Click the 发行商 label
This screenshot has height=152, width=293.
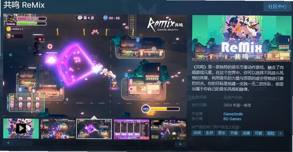(x=197, y=119)
